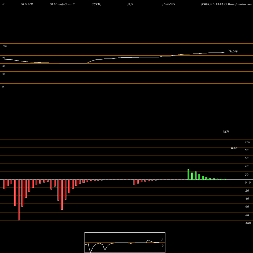253x253 pixels.
Task: Click the MR indicator label
Action: pos(226,132)
